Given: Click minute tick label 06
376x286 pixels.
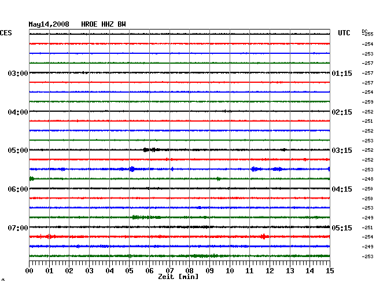Looking at the screenshot, I should (x=149, y=271).
